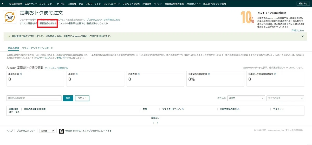Click the info icon next to 在庫切れ未配送比率
This screenshot has width=312, height=145.
tap(209, 74)
